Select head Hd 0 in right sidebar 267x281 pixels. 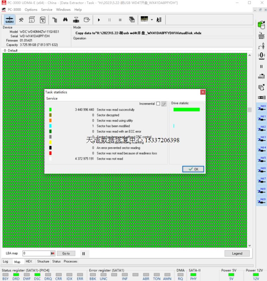(261, 108)
